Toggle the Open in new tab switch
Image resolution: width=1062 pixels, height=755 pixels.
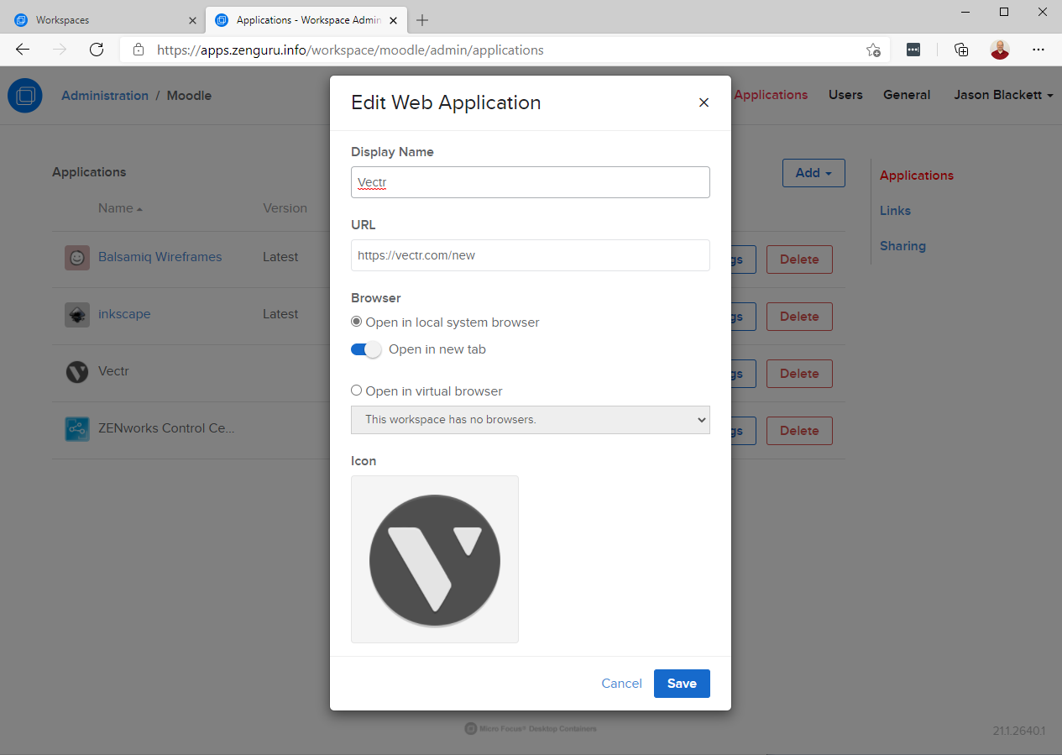[x=366, y=349]
